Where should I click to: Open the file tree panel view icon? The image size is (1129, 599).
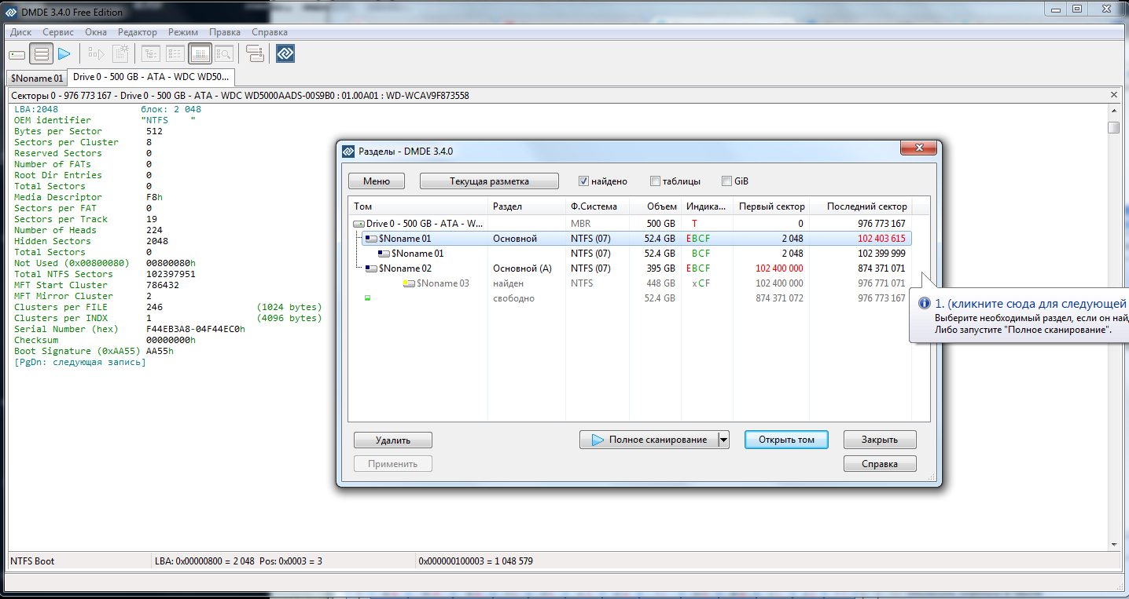(x=150, y=54)
